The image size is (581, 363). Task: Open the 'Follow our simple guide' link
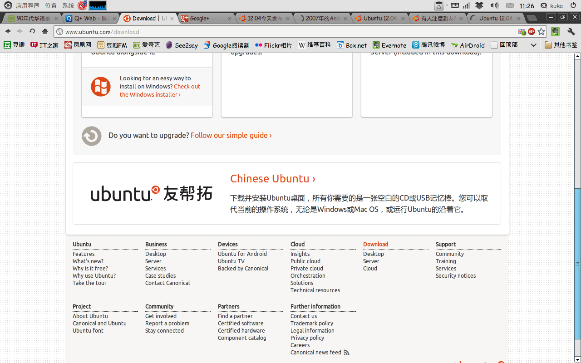231,135
